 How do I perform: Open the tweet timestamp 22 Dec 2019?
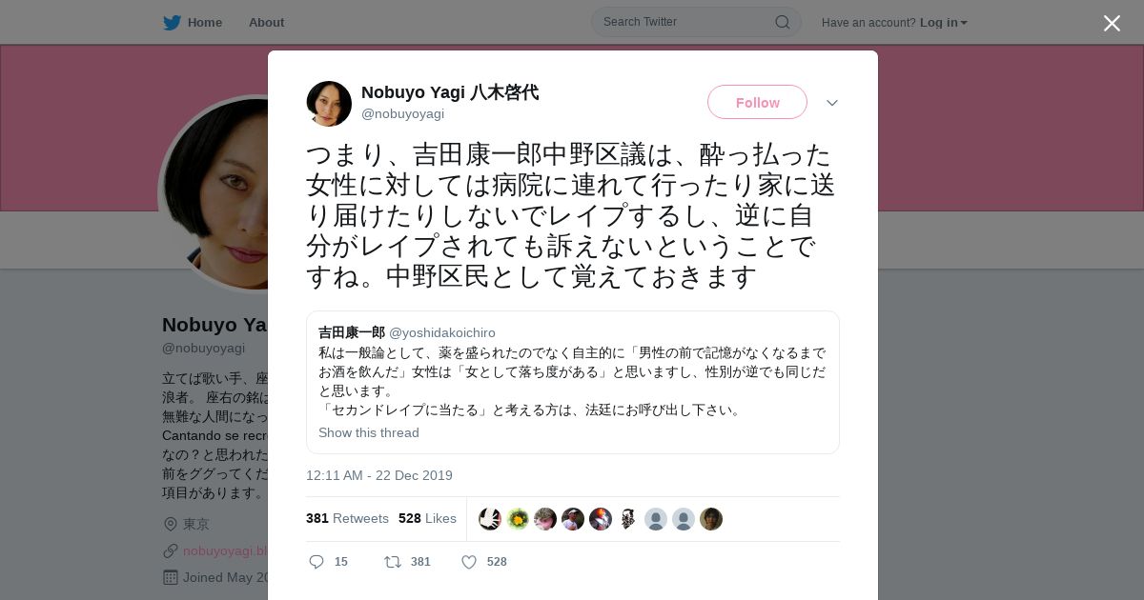(379, 475)
